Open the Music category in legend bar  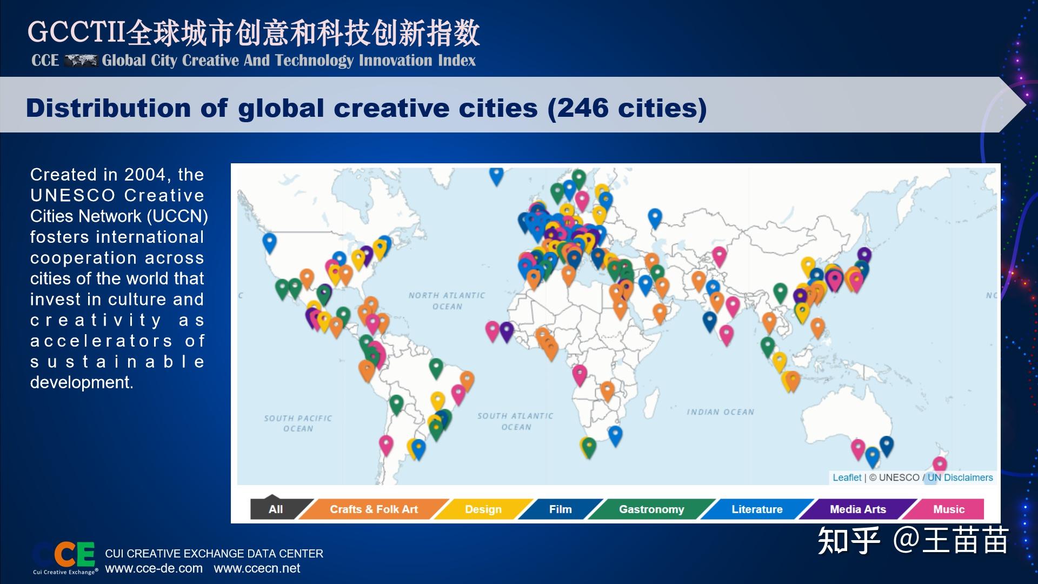pos(948,509)
